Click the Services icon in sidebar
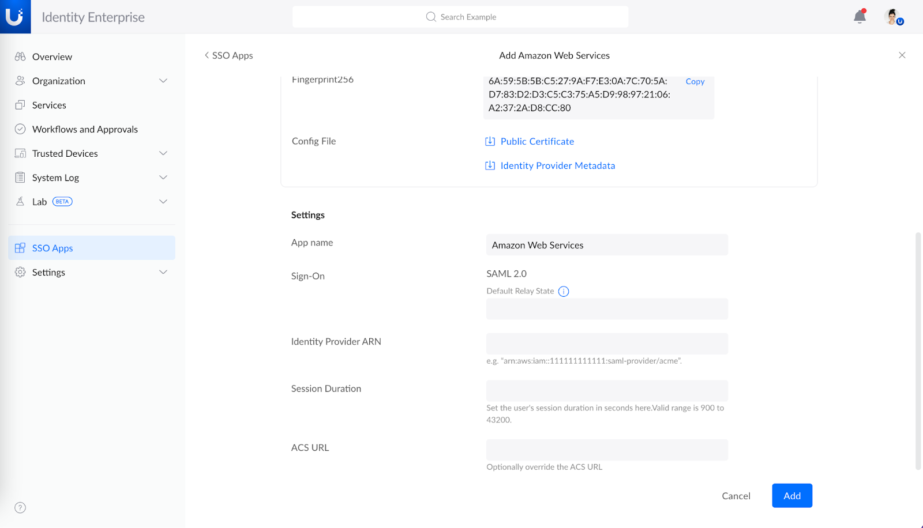This screenshot has width=923, height=528. pyautogui.click(x=20, y=105)
